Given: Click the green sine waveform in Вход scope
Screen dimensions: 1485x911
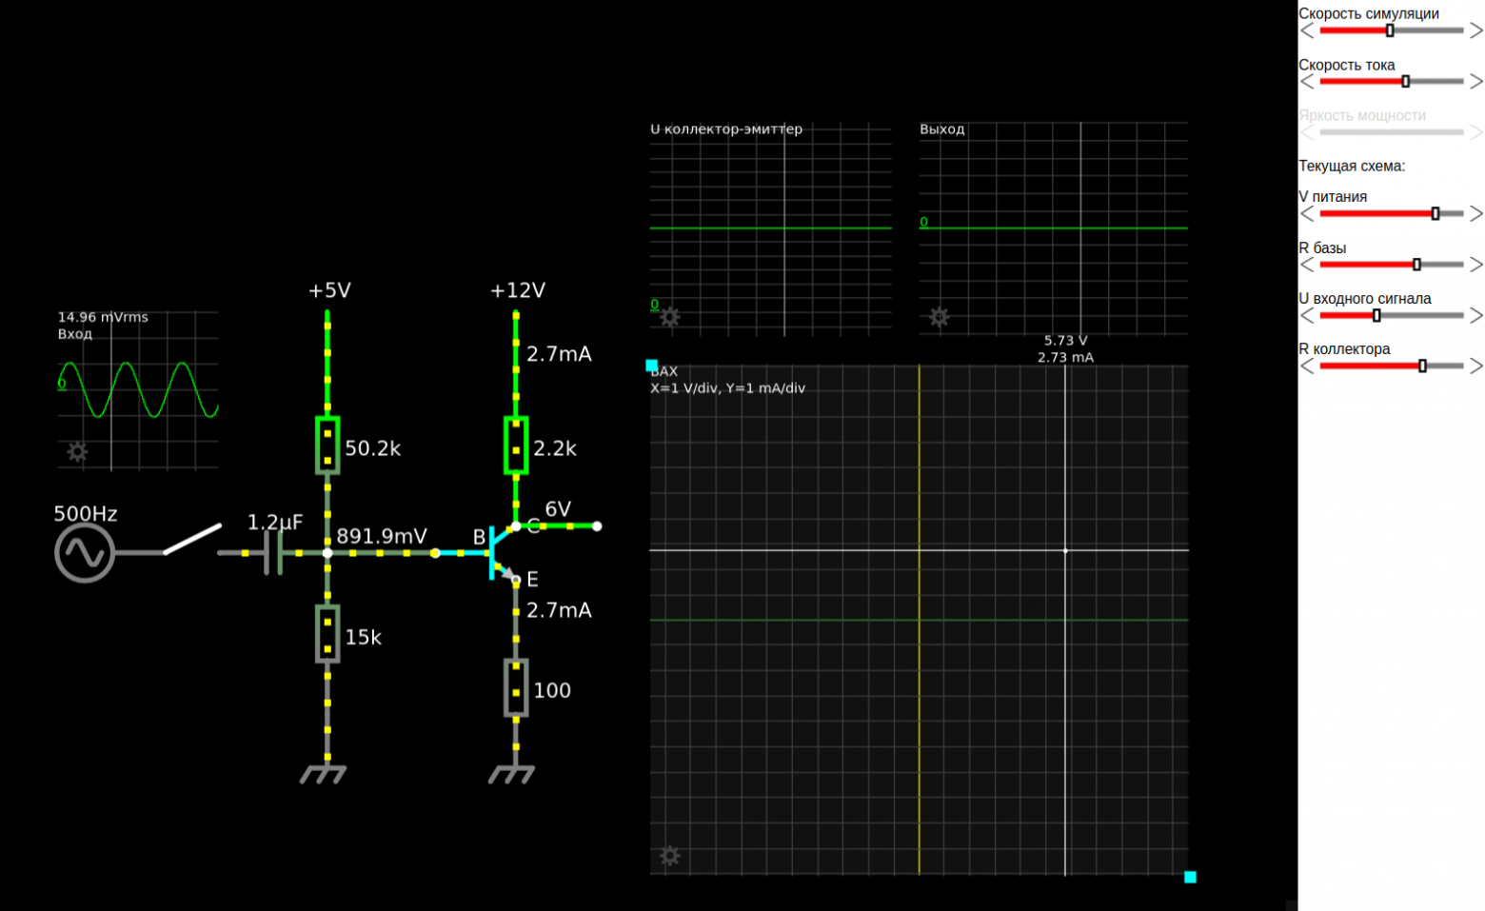Looking at the screenshot, I should (138, 389).
